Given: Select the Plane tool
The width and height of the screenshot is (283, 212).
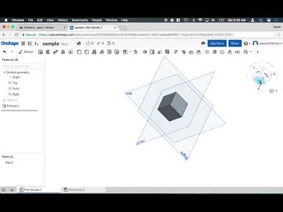Looking at the screenshot, I should tap(207, 52).
